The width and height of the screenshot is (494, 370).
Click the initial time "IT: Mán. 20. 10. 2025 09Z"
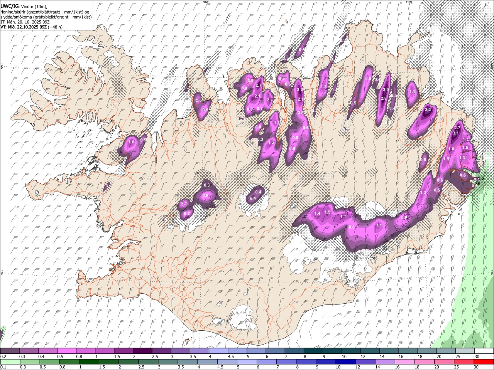pyautogui.click(x=25, y=22)
